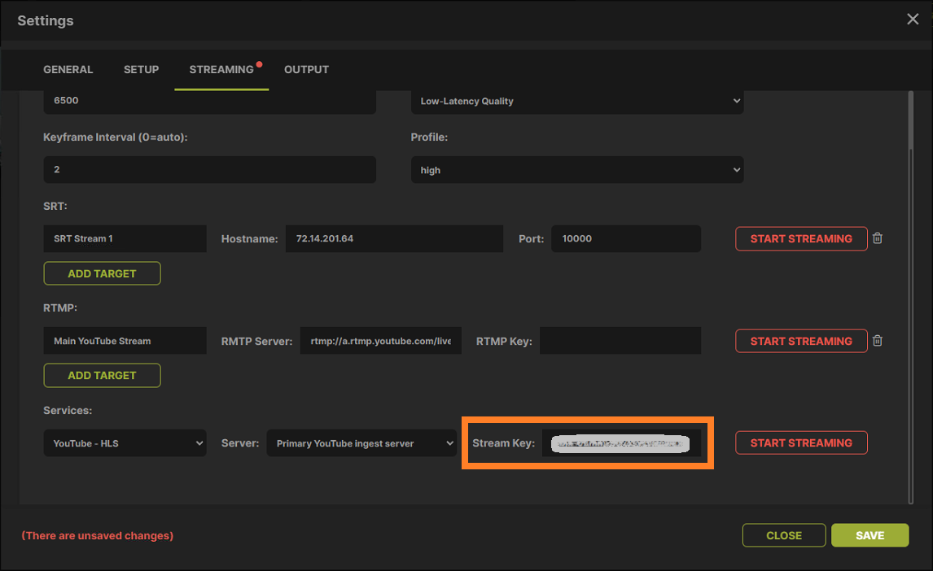933x571 pixels.
Task: Click the Stream Key field
Action: pyautogui.click(x=621, y=443)
